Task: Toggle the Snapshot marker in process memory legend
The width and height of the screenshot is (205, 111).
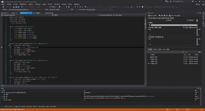Action: [186, 27]
